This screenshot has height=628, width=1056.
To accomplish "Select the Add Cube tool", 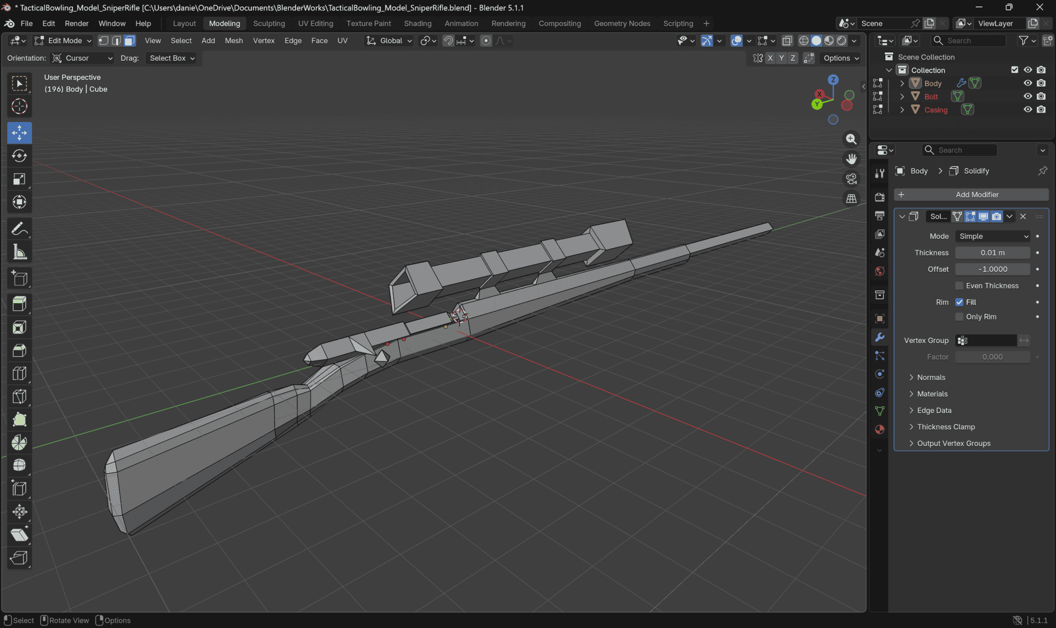I will pyautogui.click(x=20, y=279).
